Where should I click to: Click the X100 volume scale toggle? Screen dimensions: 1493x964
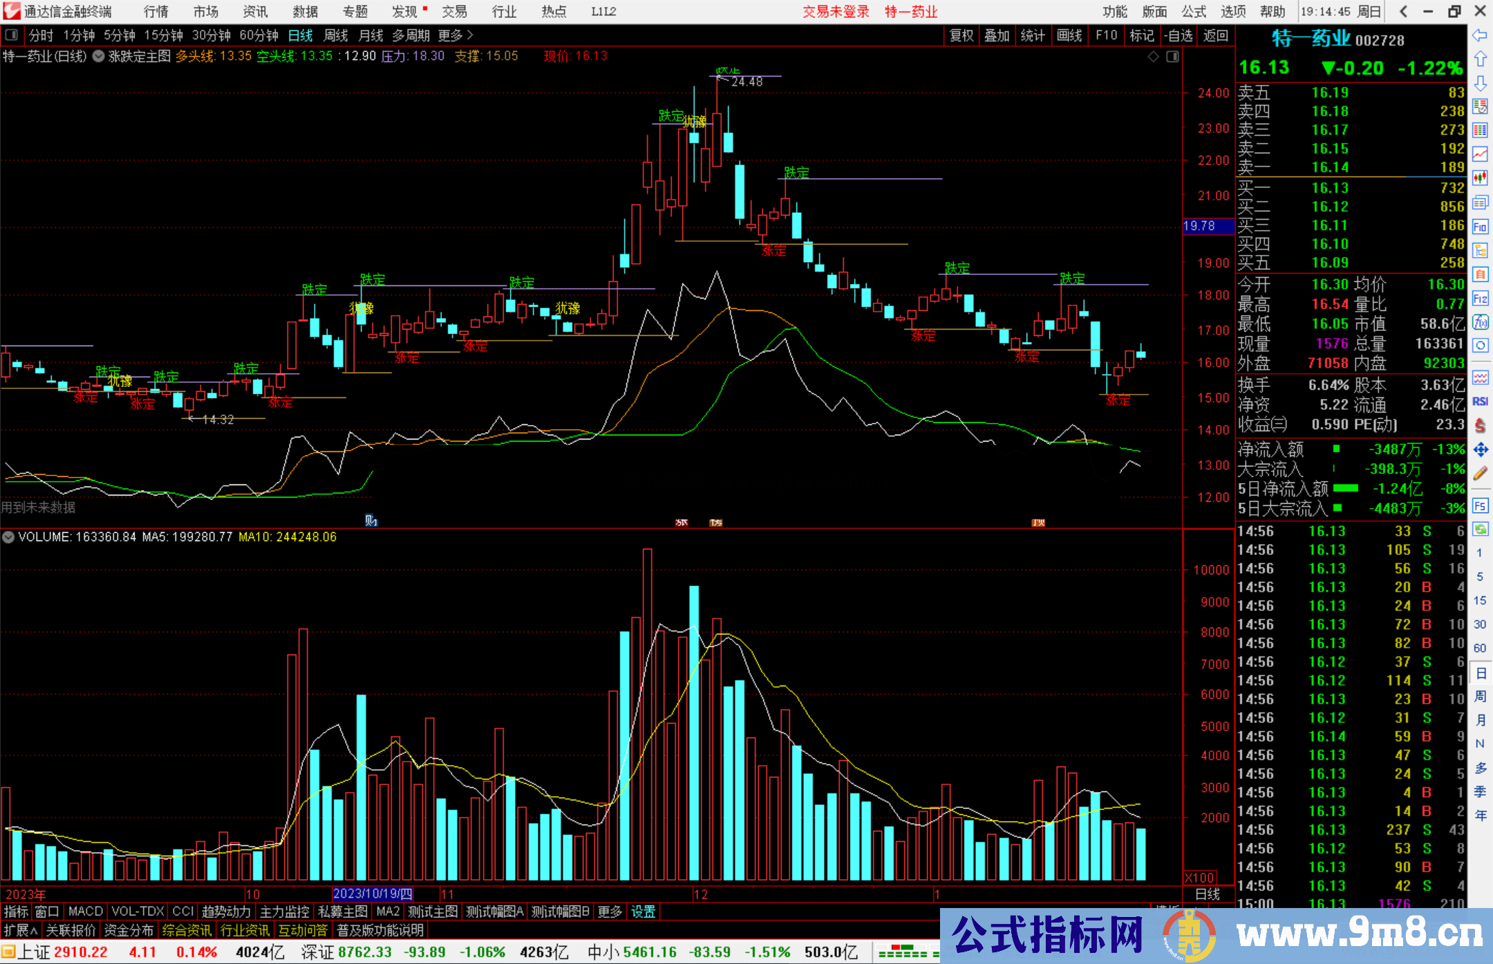(x=1200, y=878)
